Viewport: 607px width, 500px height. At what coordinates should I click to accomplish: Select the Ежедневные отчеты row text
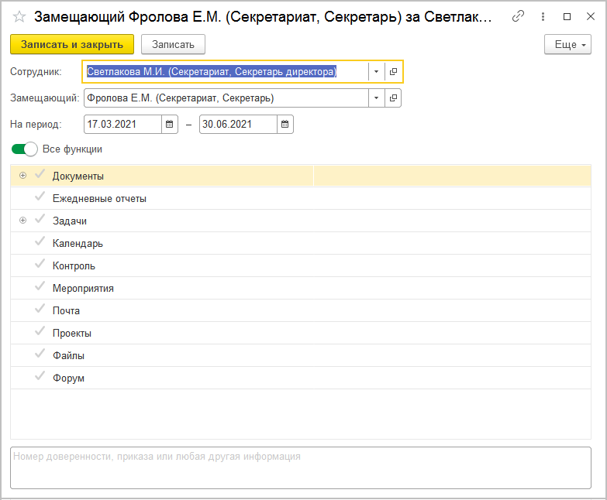point(99,199)
